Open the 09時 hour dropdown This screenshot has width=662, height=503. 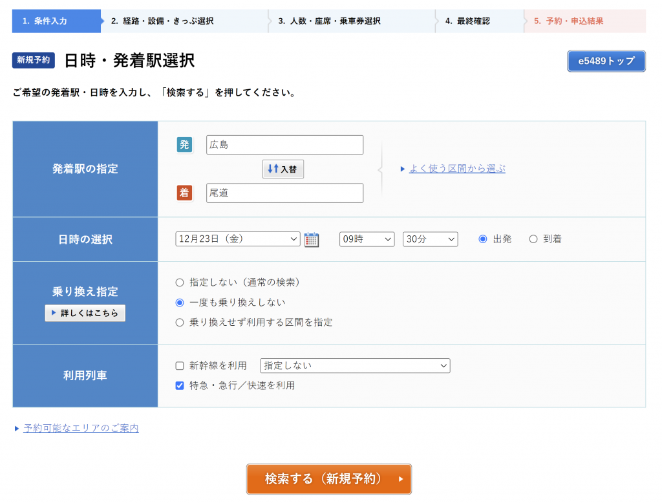(367, 239)
